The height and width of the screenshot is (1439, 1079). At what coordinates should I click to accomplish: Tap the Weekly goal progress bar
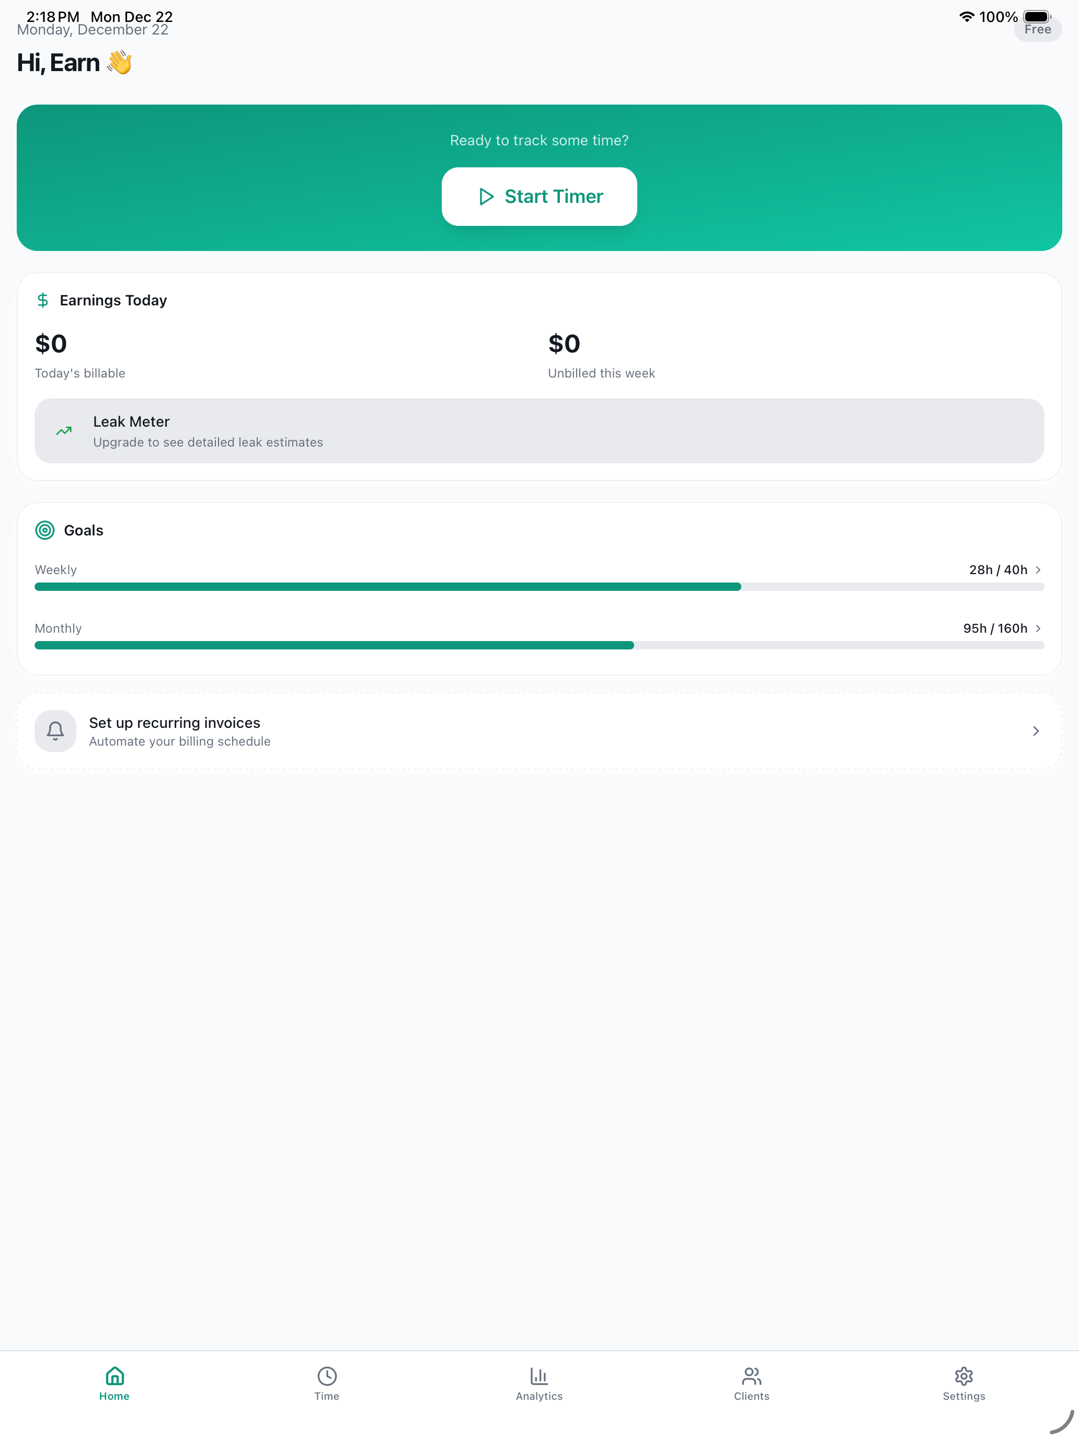pos(538,587)
